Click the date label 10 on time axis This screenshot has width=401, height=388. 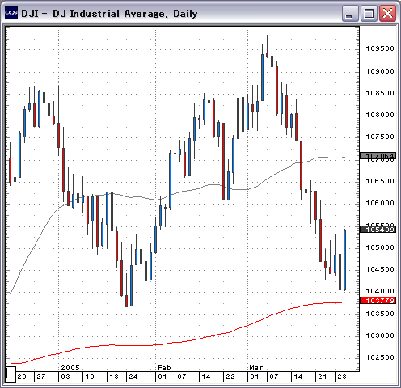click(90, 377)
